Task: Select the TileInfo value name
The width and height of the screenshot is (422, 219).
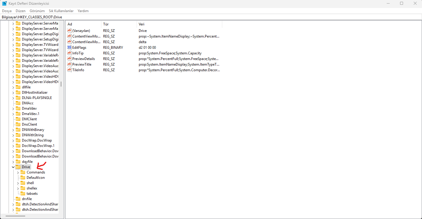Action: pos(78,70)
